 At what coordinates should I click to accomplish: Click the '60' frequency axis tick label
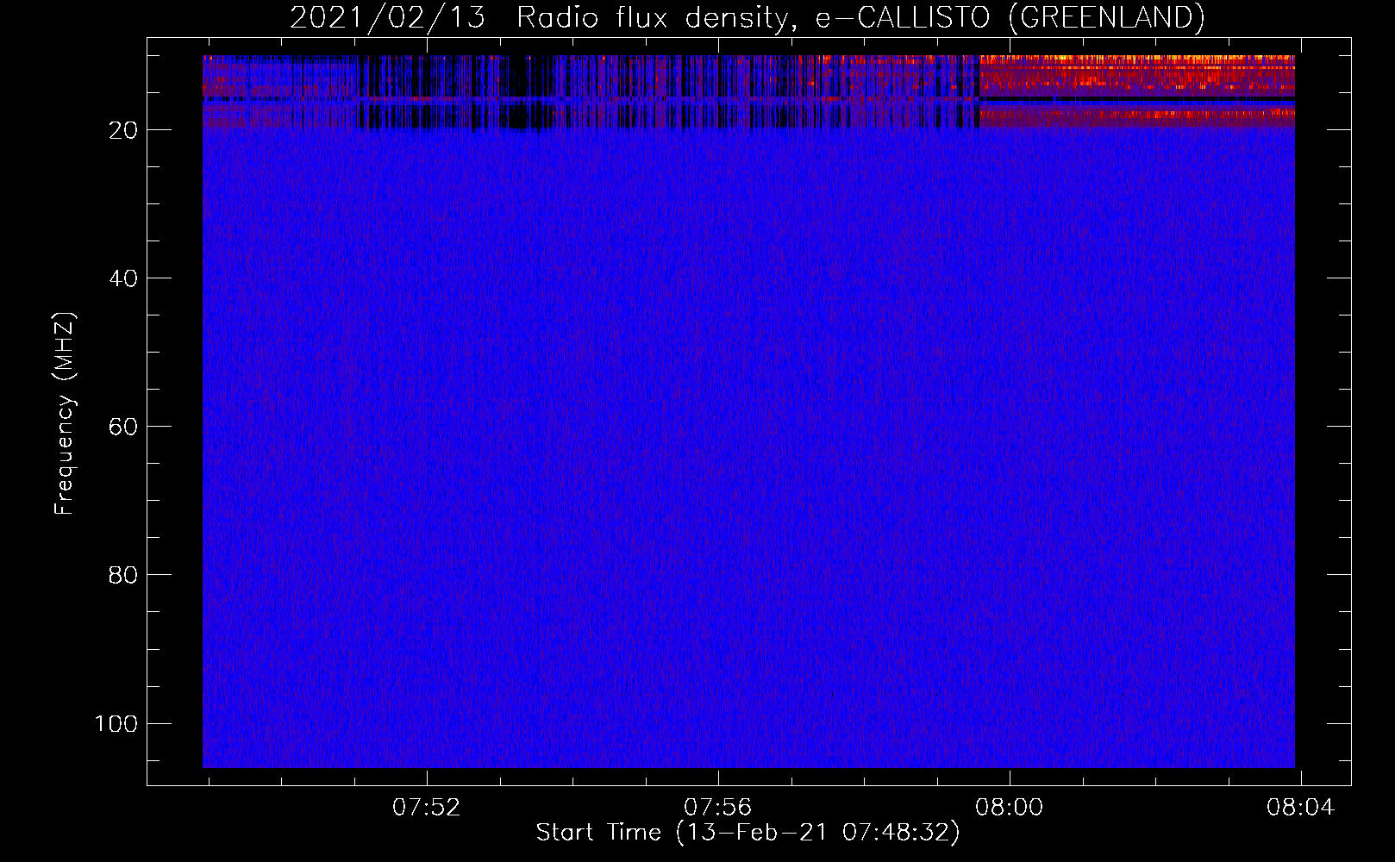coord(123,427)
